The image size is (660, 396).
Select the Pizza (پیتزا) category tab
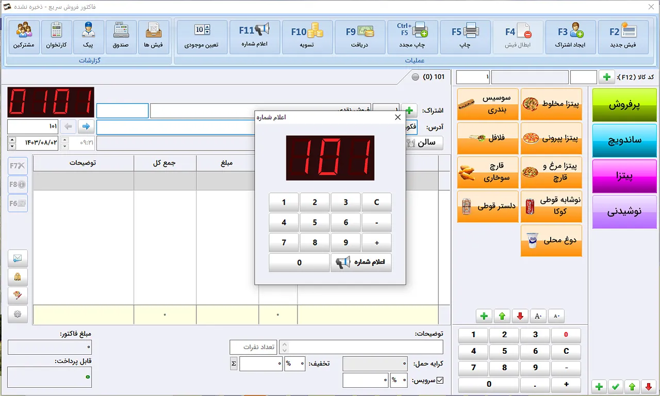tap(624, 176)
